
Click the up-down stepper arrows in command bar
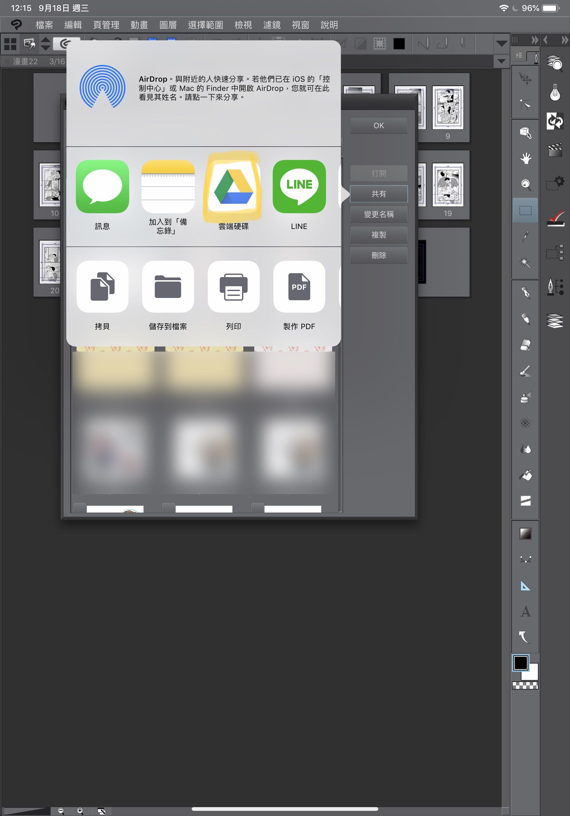[45, 44]
